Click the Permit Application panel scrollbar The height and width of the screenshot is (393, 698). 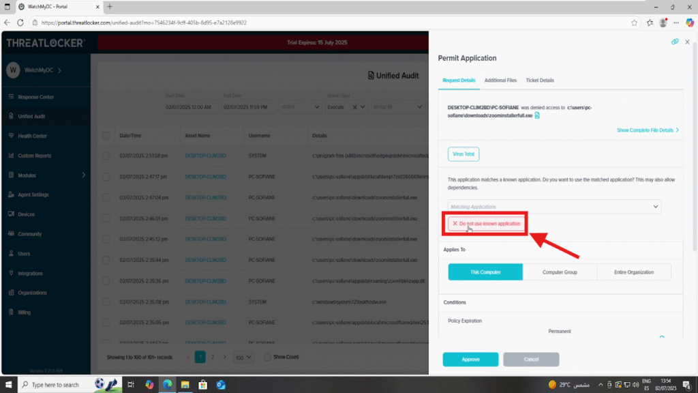point(695,147)
